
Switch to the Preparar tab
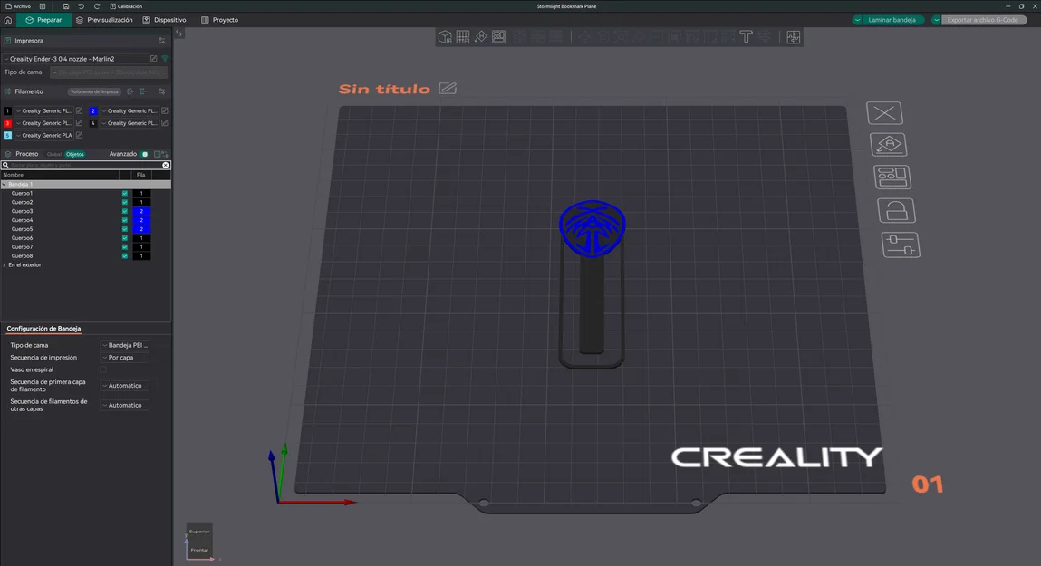click(x=43, y=20)
